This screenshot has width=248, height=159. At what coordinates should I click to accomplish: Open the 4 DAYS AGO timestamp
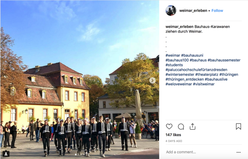click(174, 141)
